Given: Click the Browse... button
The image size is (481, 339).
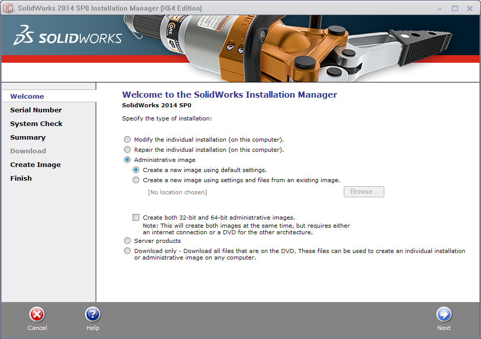Looking at the screenshot, I should click(x=364, y=192).
